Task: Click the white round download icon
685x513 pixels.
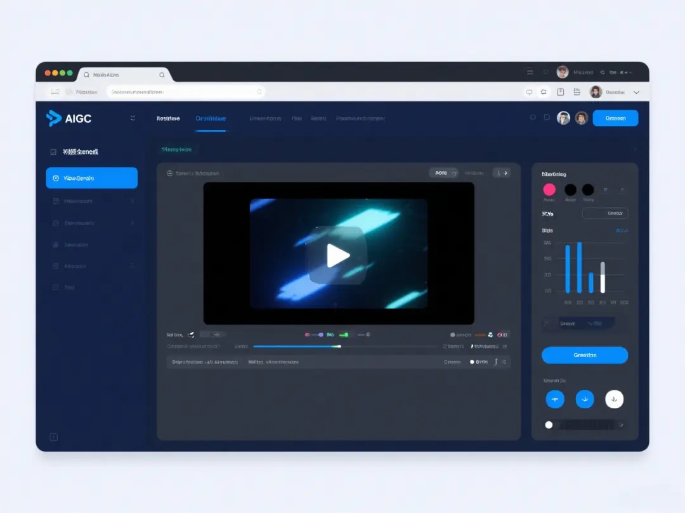Action: pos(614,399)
